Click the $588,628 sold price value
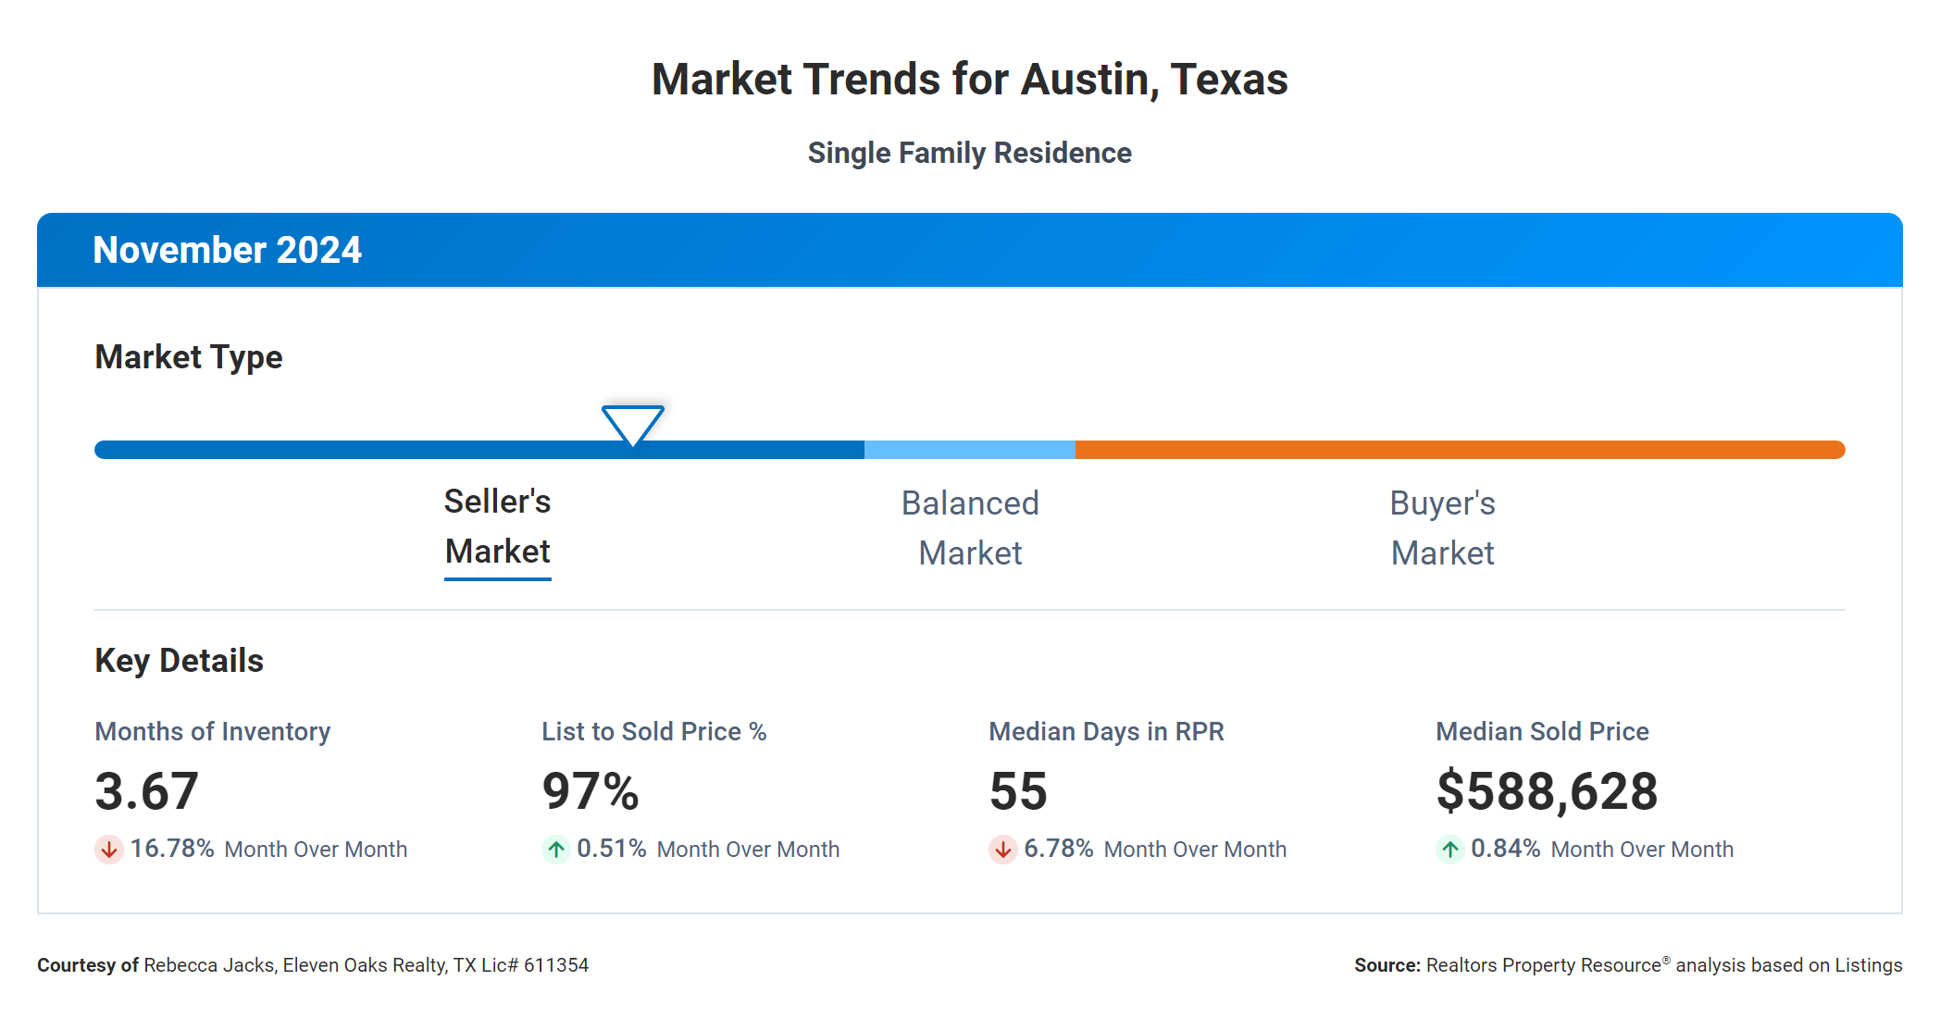The width and height of the screenshot is (1940, 1018). pyautogui.click(x=1547, y=791)
